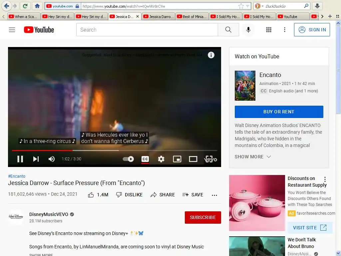341x256 pixels.
Task: Reload the page with the refresh icon
Action: click(25, 6)
